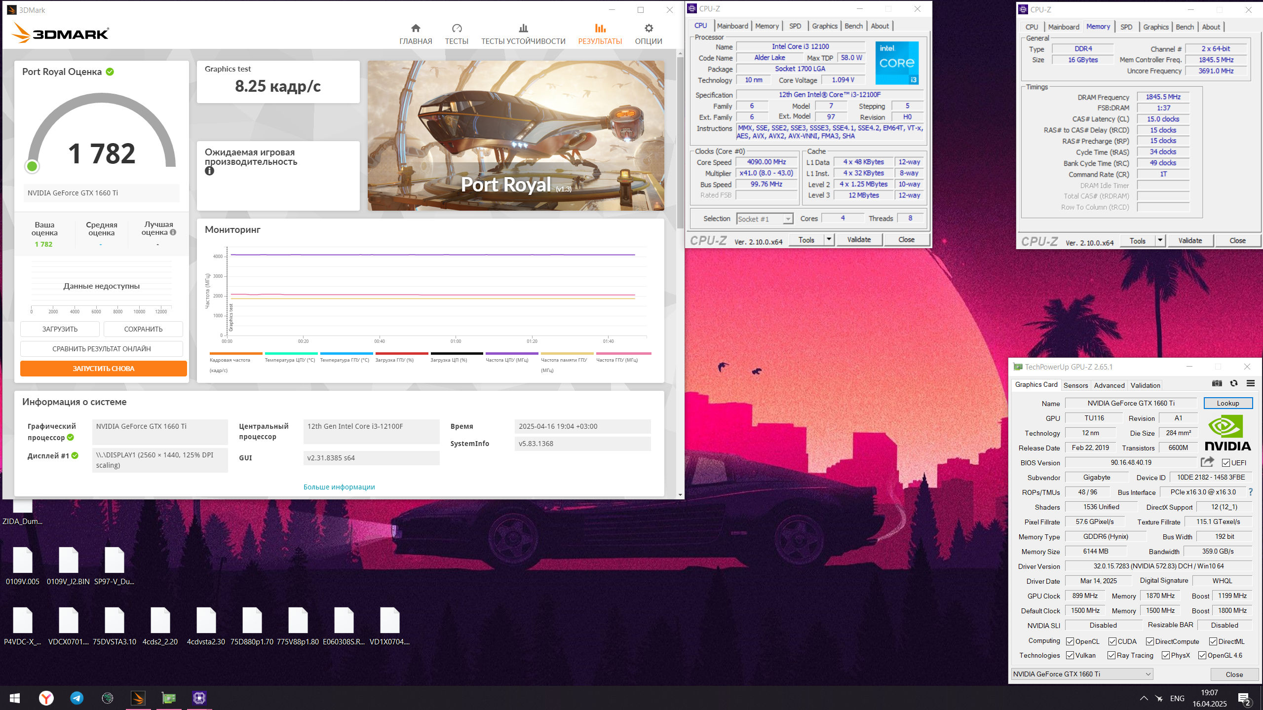Open Telegram from taskbar
The image size is (1263, 710).
tap(77, 698)
